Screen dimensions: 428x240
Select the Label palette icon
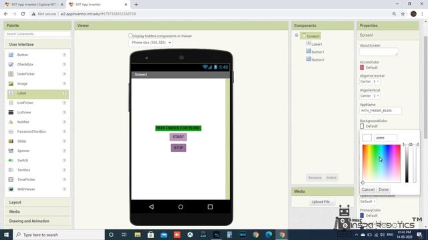[11, 93]
